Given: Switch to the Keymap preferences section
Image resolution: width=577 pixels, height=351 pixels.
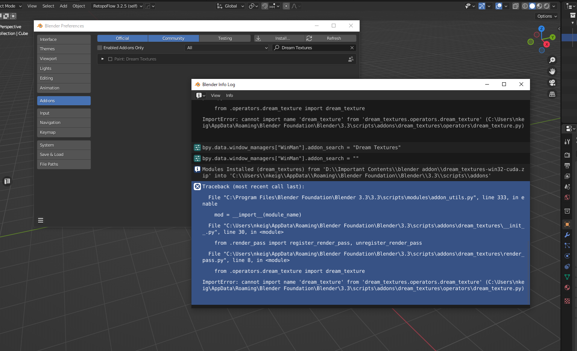Looking at the screenshot, I should 64,132.
